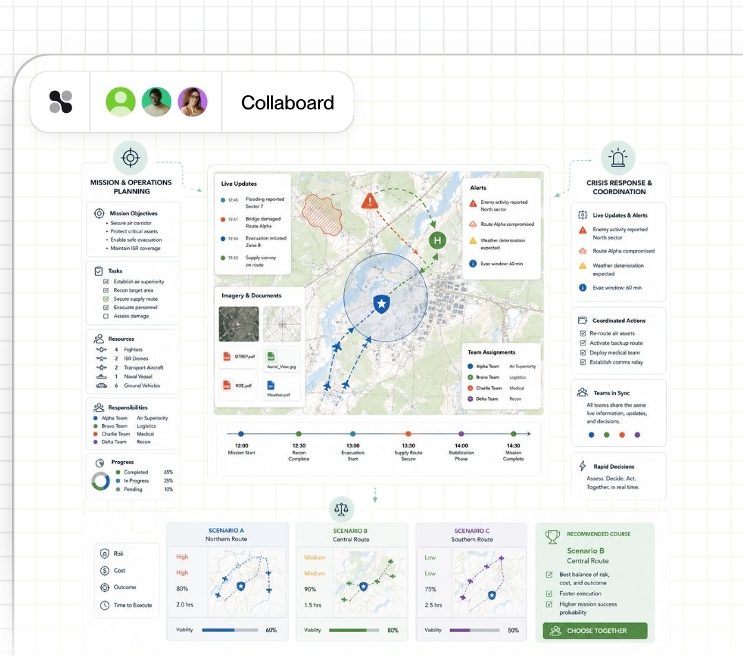Click the Crisis Response siren icon

pyautogui.click(x=618, y=158)
